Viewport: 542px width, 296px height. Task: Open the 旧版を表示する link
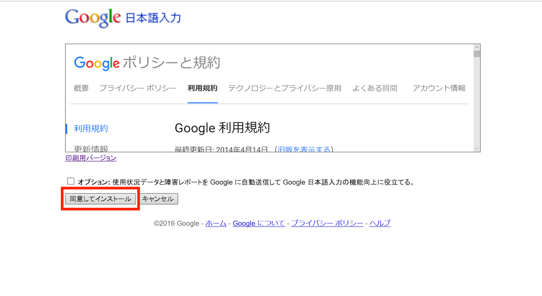[304, 149]
